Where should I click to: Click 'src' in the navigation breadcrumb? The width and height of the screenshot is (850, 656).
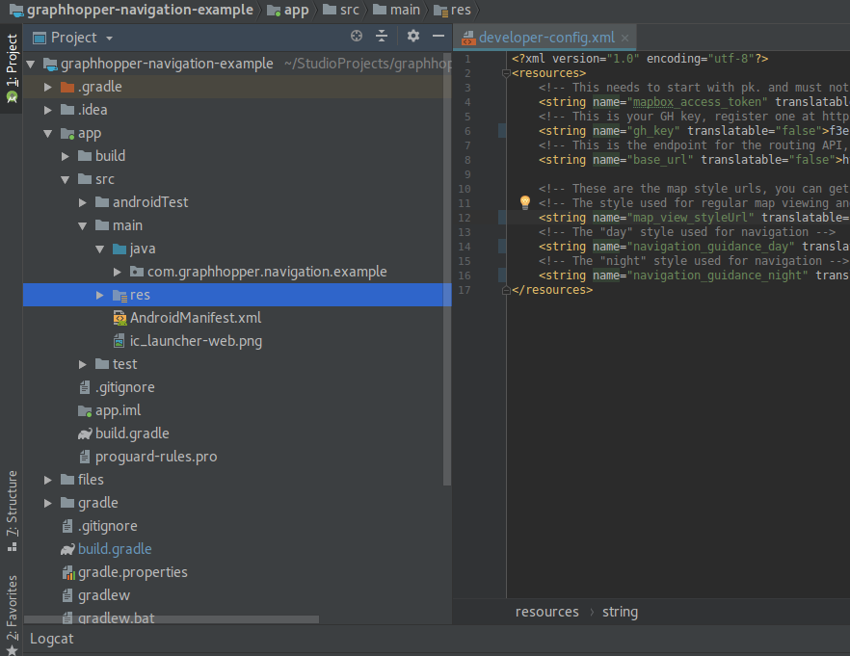click(350, 10)
